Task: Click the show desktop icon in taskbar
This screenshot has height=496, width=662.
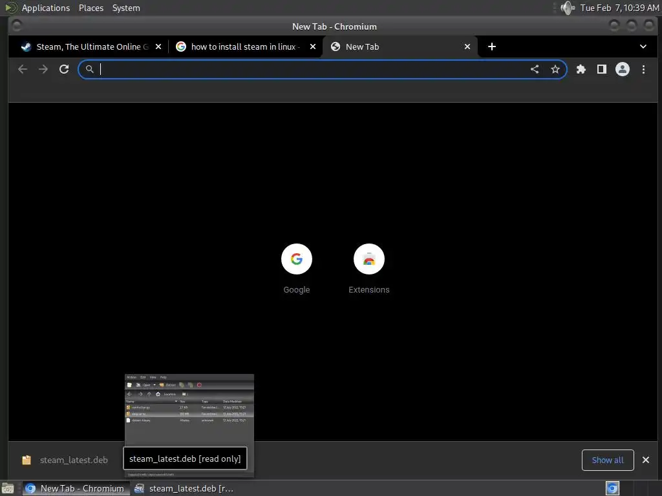Action: 8,488
